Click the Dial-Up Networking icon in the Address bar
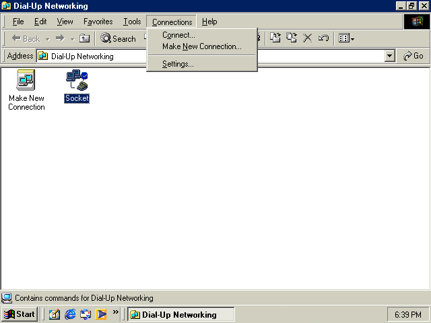 (43, 56)
